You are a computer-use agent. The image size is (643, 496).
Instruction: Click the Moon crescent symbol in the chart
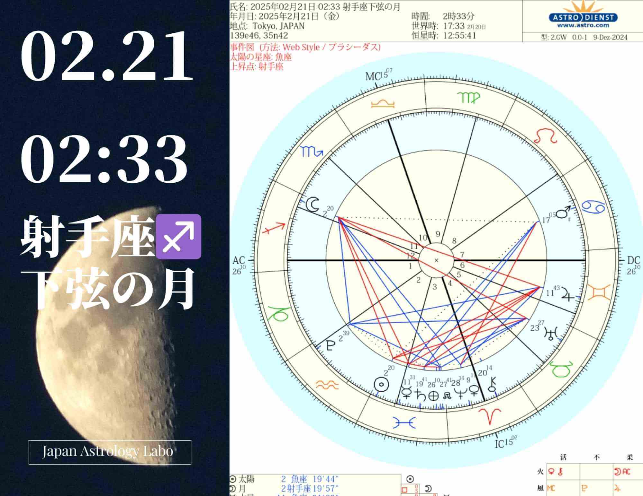pyautogui.click(x=312, y=205)
